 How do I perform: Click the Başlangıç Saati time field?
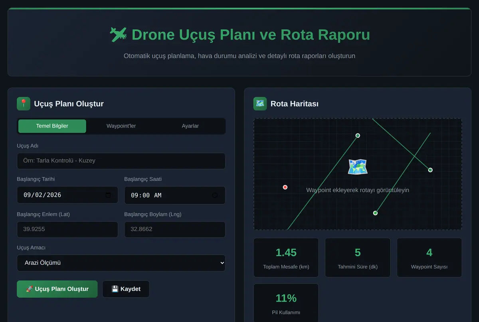(175, 195)
